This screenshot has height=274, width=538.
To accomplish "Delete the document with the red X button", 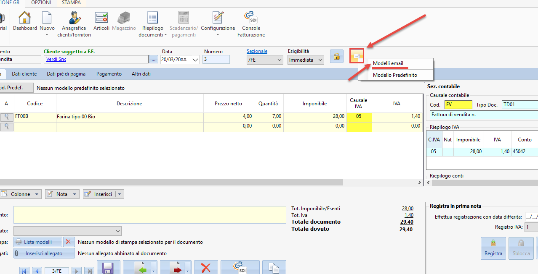I will pos(206,267).
